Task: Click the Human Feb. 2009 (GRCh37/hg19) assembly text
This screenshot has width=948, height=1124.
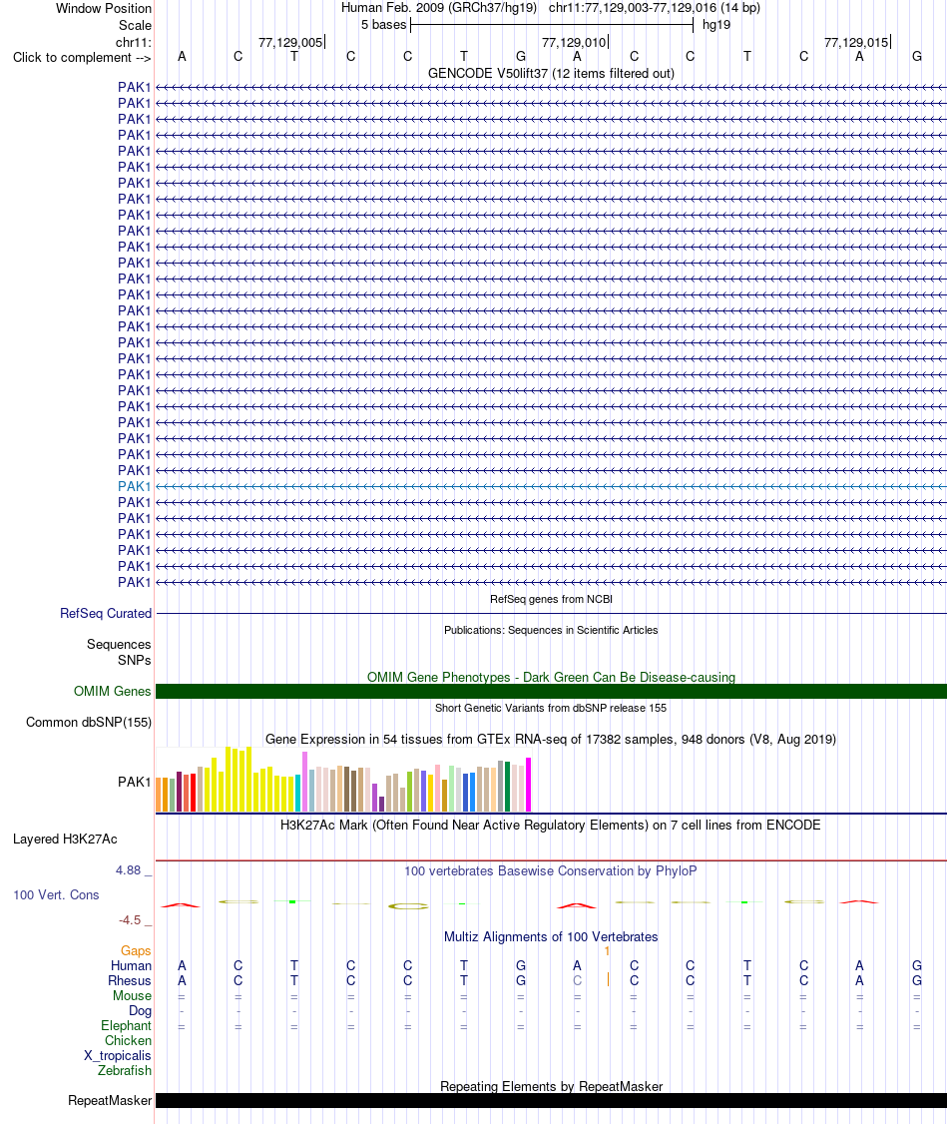Action: (438, 8)
